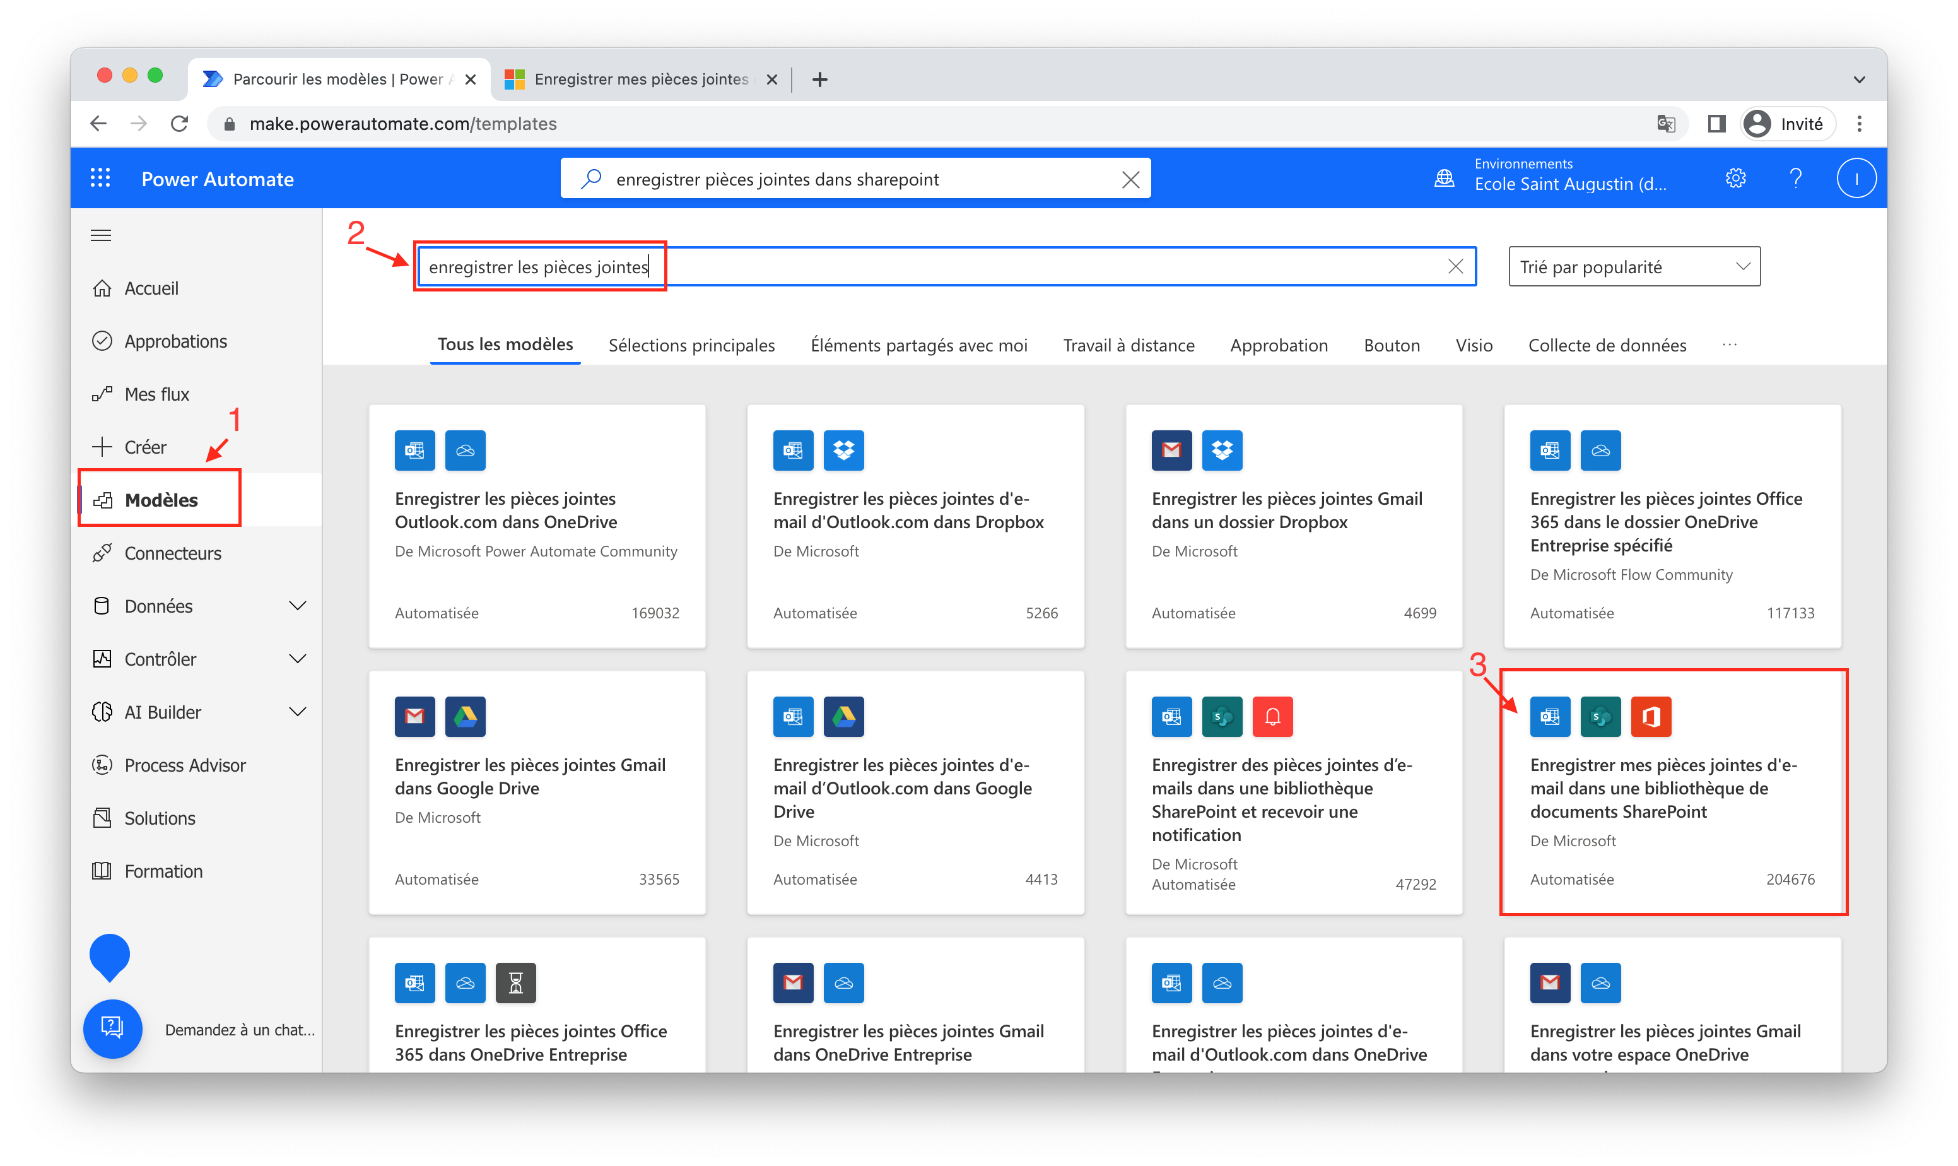Go back in browser
Screen dimensions: 1958x1166
pos(98,124)
